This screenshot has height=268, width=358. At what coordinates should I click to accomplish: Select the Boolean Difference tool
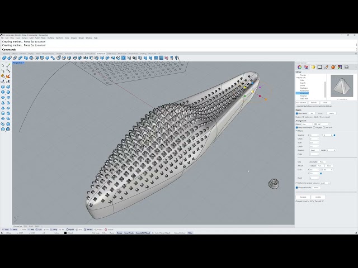tap(10, 58)
